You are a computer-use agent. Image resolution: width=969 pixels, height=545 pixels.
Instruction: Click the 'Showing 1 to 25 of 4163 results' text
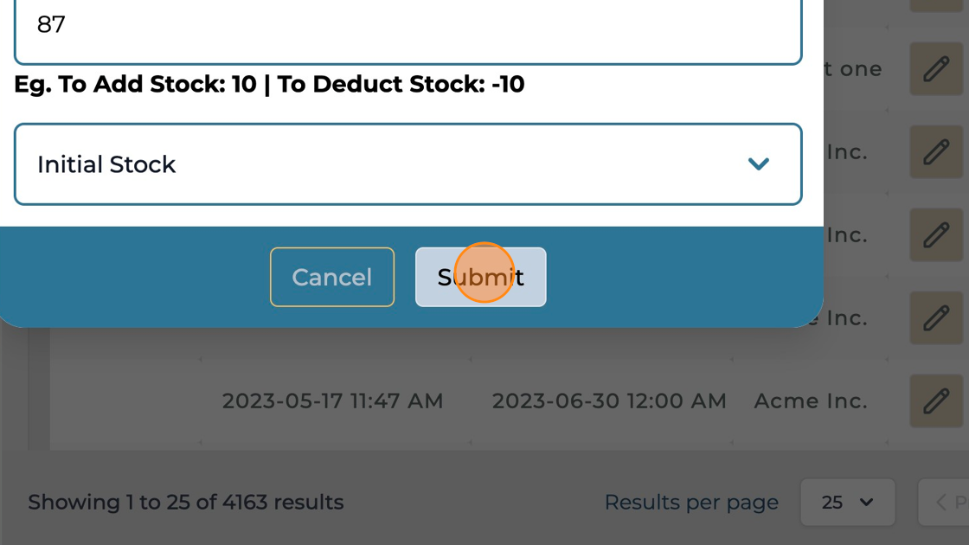pyautogui.click(x=186, y=503)
